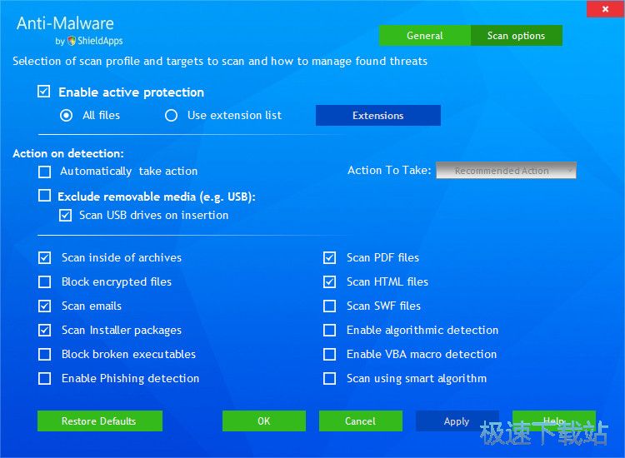The height and width of the screenshot is (458, 625).
Task: Select the Scan options tab
Action: (516, 36)
